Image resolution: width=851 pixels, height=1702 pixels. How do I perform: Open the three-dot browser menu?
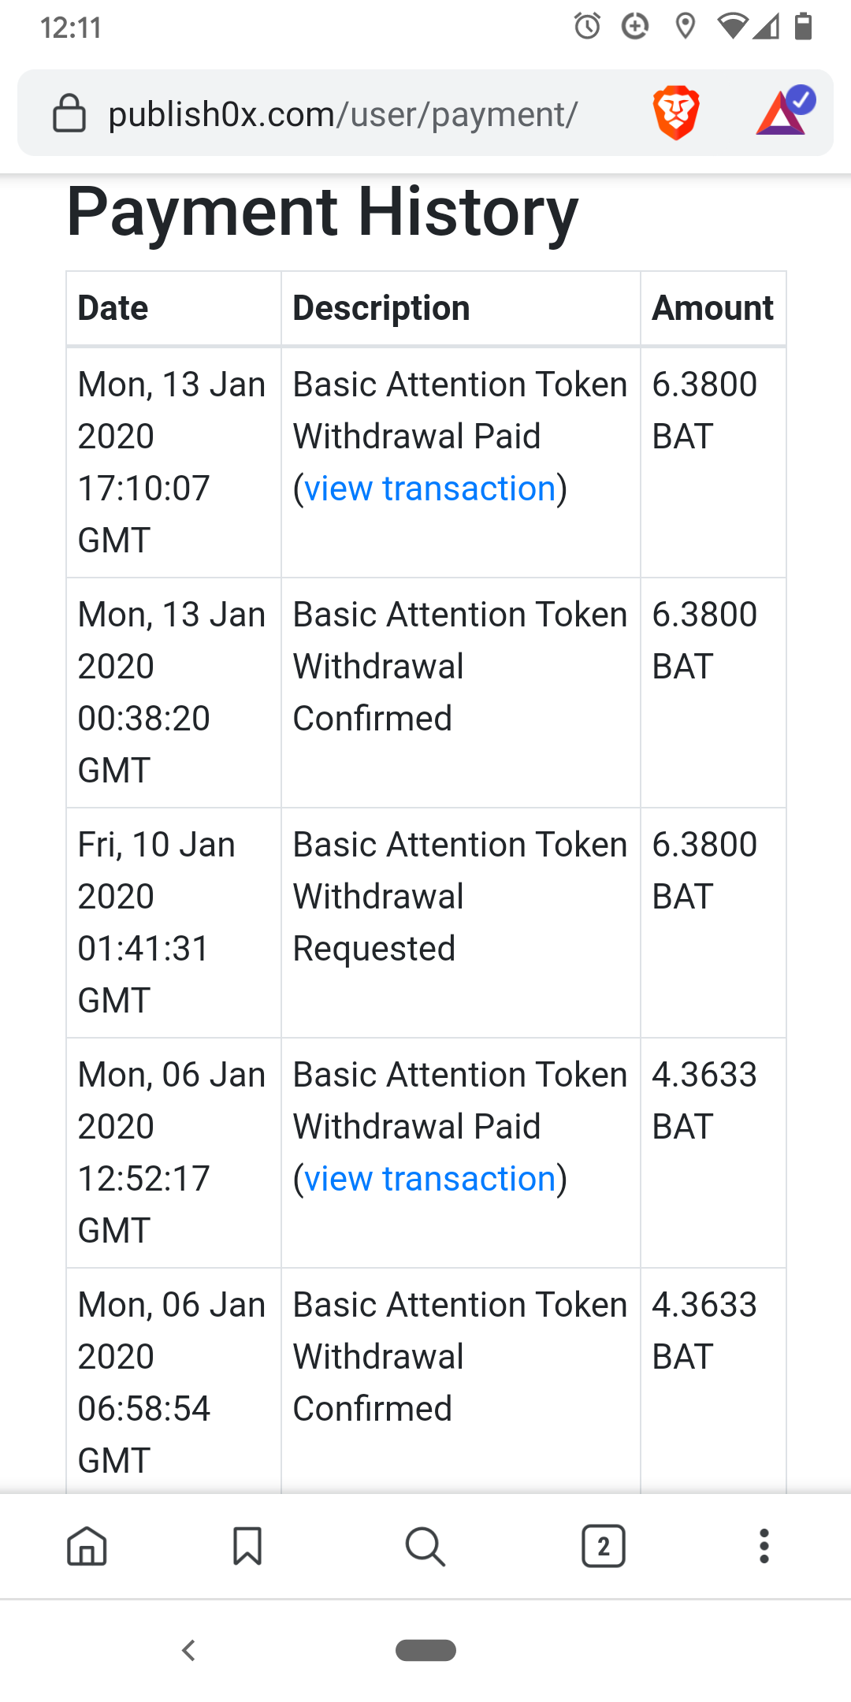pos(764,1546)
